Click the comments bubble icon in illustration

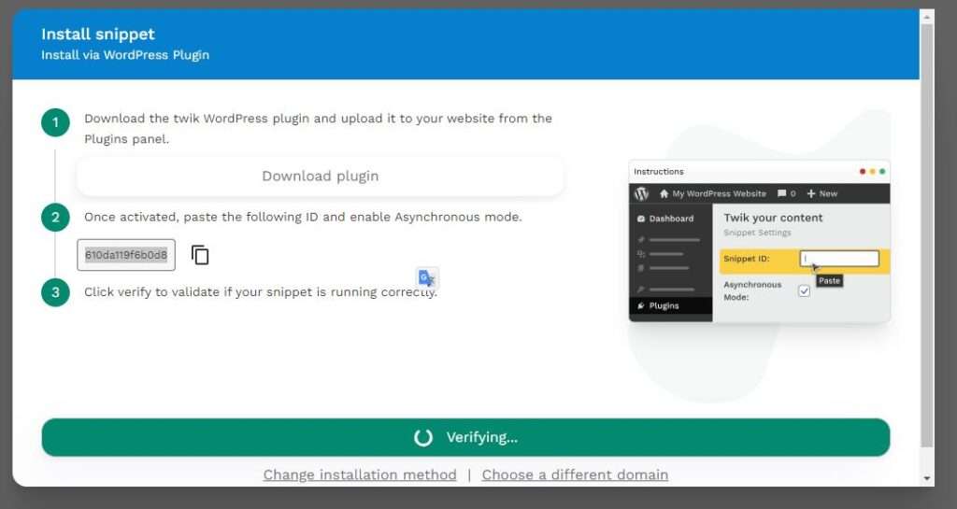pos(782,194)
